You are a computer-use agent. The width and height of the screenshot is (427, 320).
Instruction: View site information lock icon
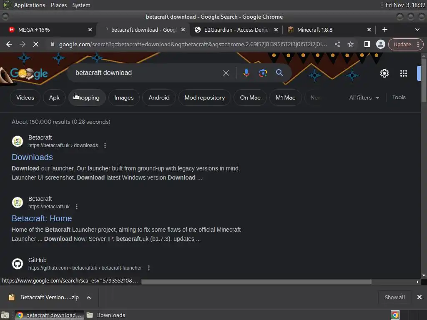[x=53, y=44]
